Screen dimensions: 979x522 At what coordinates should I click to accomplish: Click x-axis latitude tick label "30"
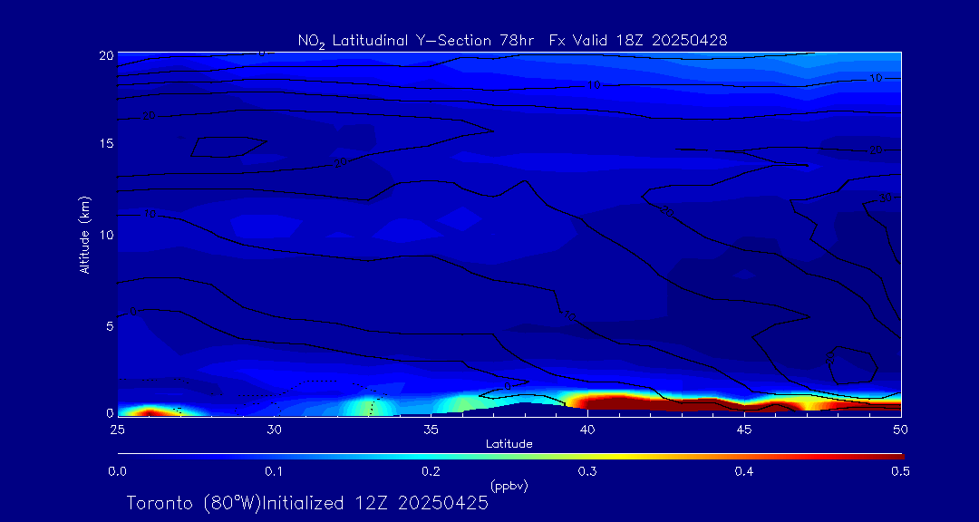pos(274,430)
